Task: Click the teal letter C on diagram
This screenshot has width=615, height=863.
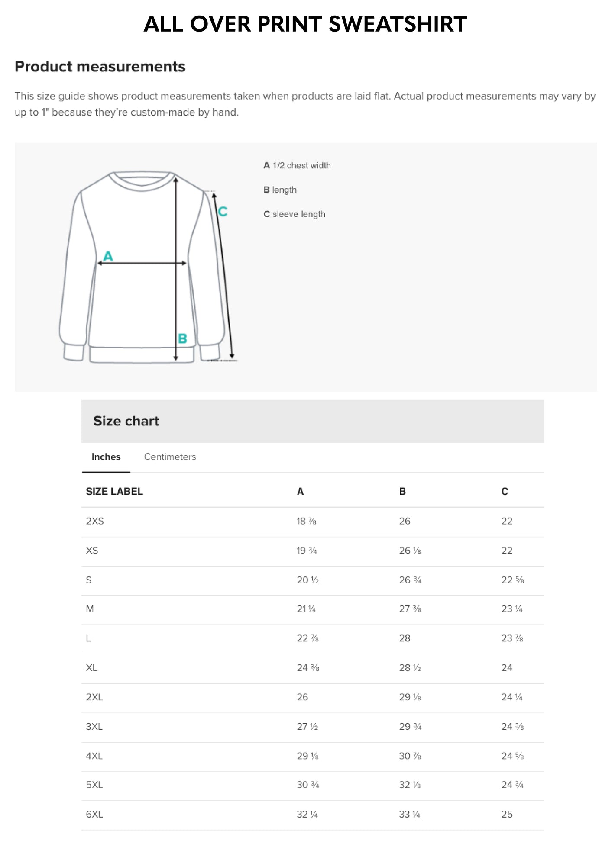Action: tap(223, 212)
